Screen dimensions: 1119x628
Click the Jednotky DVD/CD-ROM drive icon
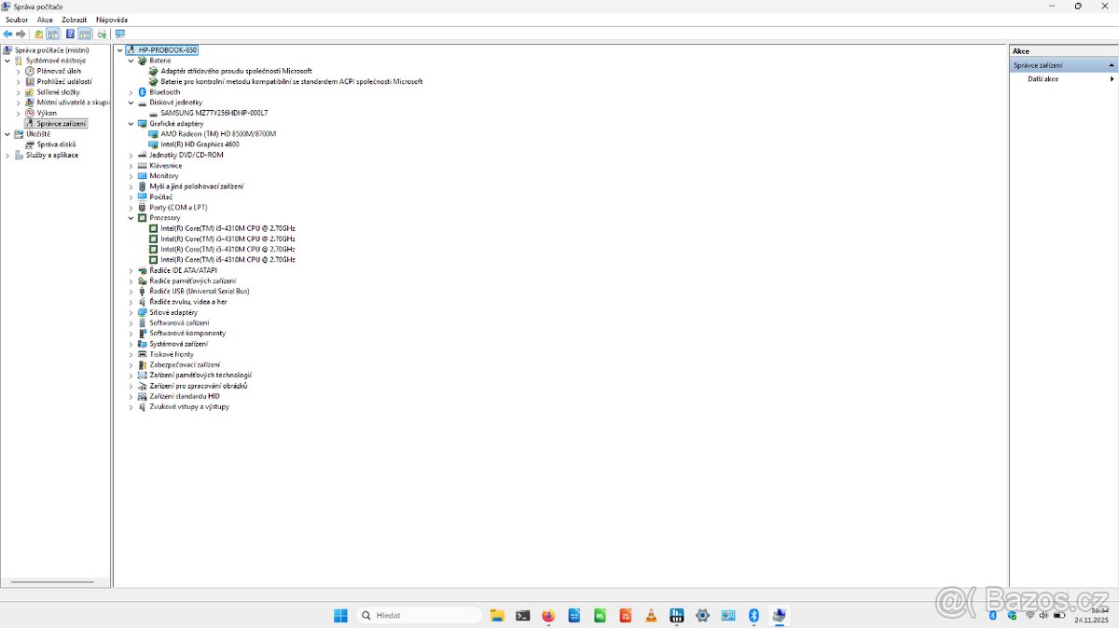pos(142,155)
